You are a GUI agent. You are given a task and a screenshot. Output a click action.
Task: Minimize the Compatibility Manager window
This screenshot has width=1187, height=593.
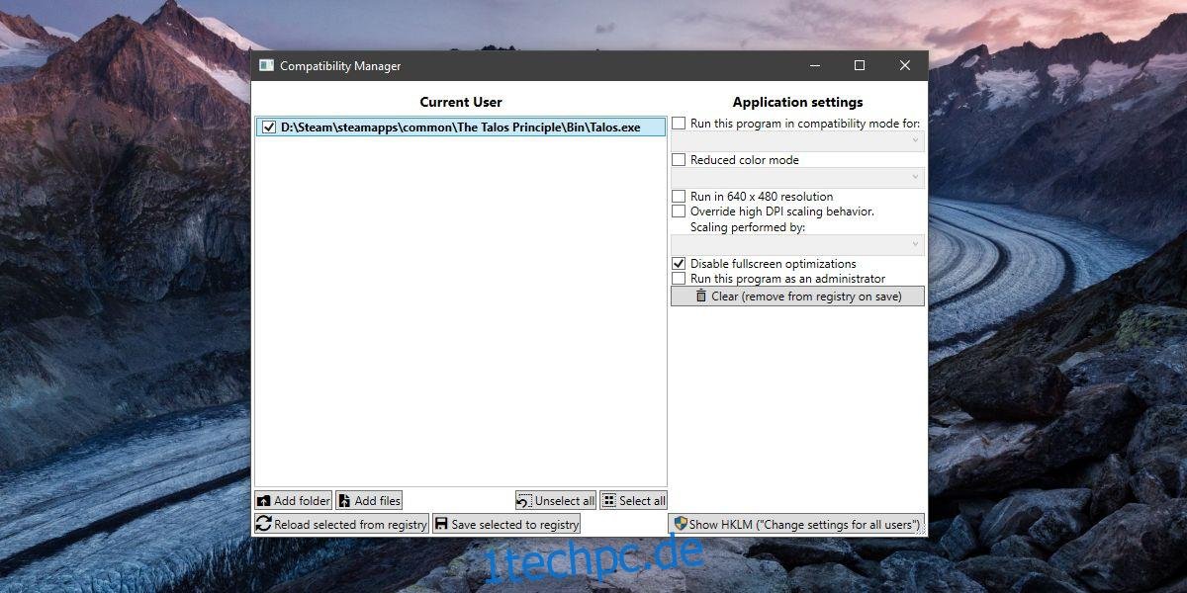click(814, 65)
